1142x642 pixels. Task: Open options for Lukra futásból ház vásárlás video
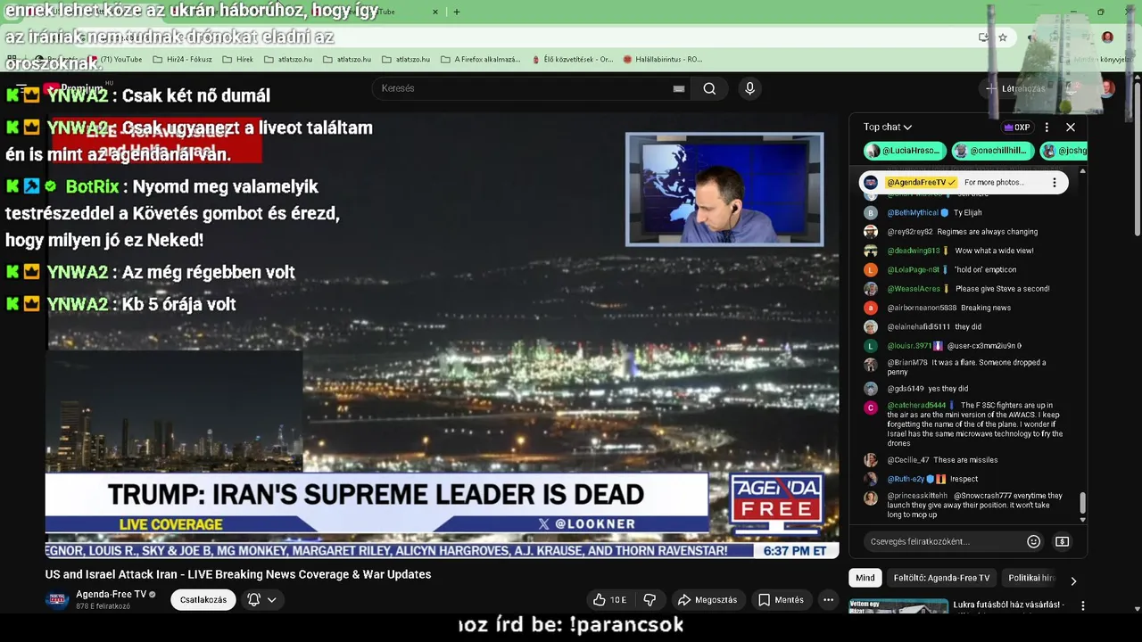coord(1082,605)
